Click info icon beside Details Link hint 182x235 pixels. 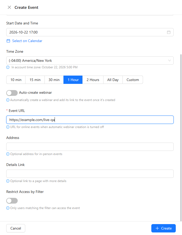point(8,181)
